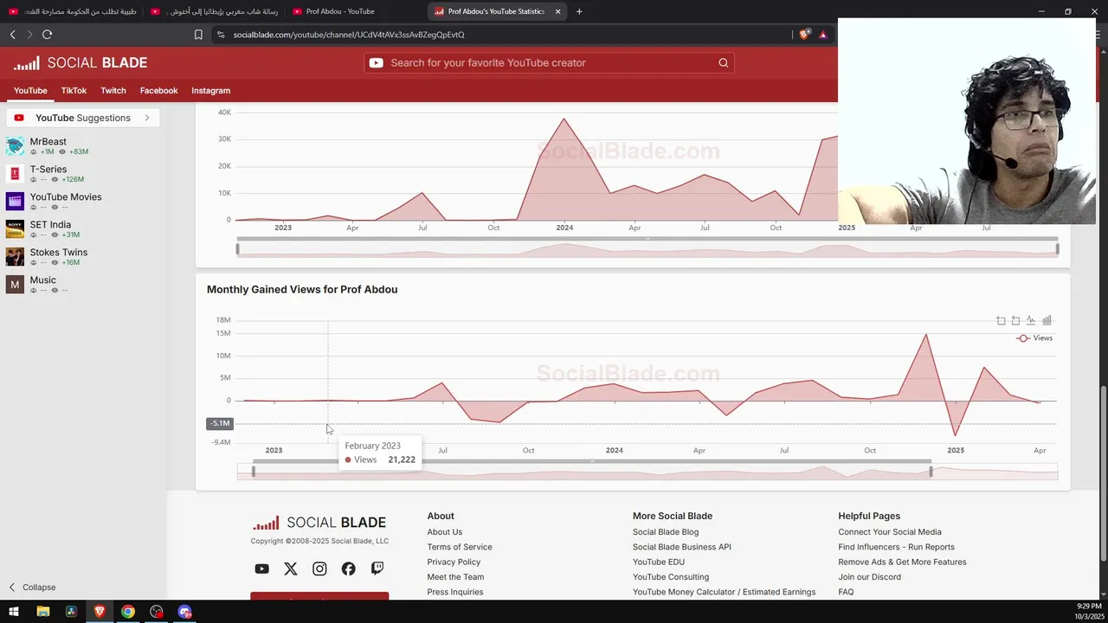The width and height of the screenshot is (1108, 623).
Task: Open Connect Your Social Media link
Action: click(889, 532)
